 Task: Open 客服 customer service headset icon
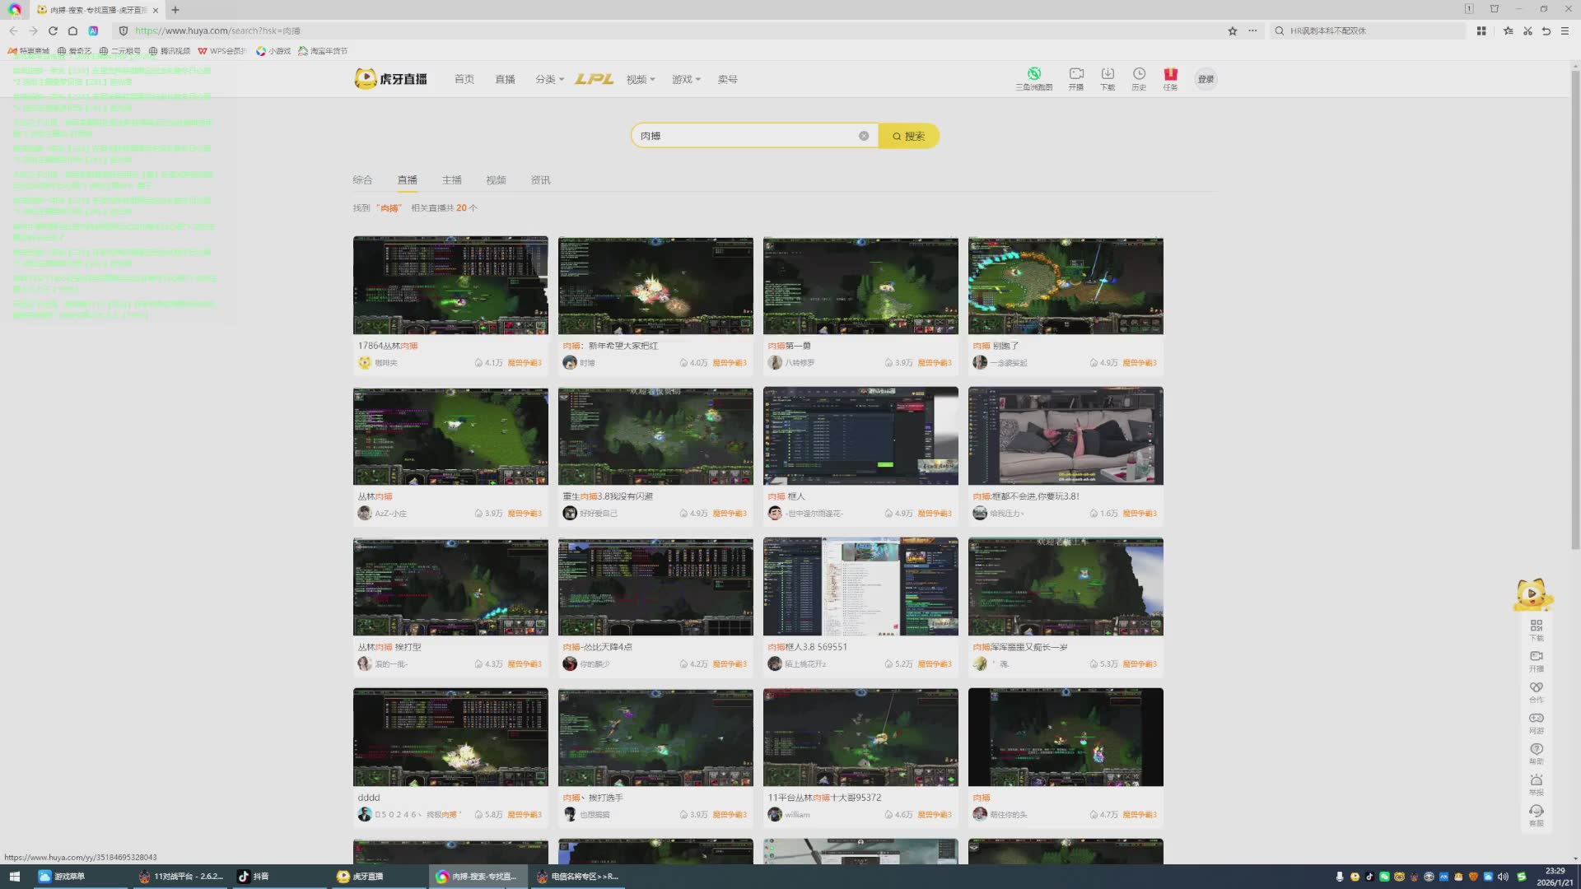click(1537, 812)
